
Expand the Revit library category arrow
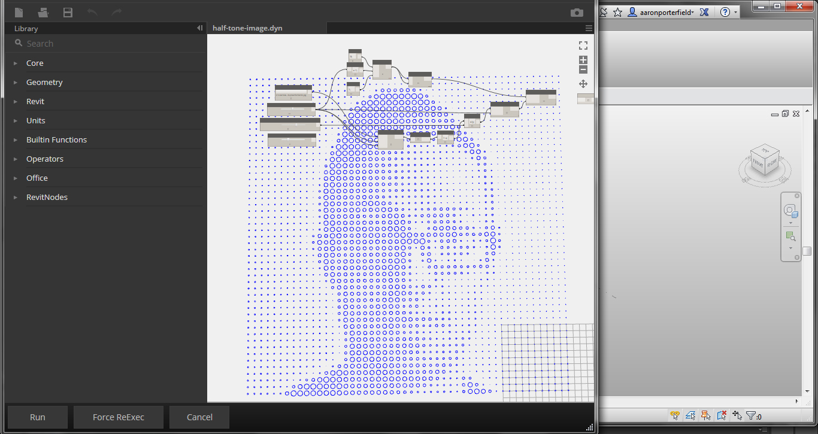pyautogui.click(x=16, y=101)
